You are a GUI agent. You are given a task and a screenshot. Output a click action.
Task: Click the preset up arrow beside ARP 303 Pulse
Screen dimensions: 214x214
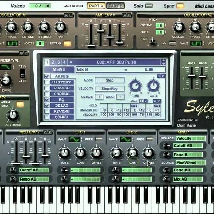(163, 61)
